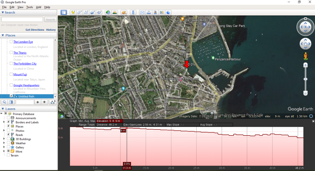Show sunlight across the landscape icon
The width and height of the screenshot is (315, 171).
[115, 13]
